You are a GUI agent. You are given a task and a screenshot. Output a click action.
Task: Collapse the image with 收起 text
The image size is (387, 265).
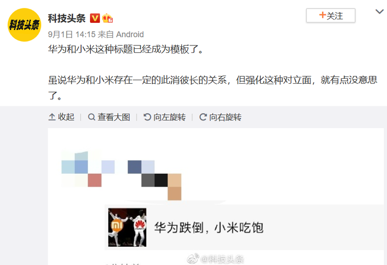pos(66,117)
